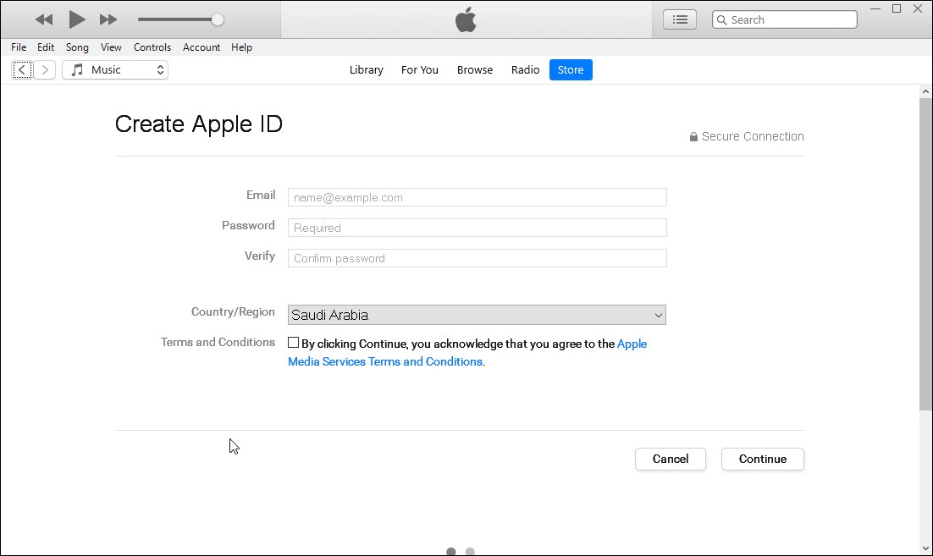Open the Music media type selector

coord(115,70)
